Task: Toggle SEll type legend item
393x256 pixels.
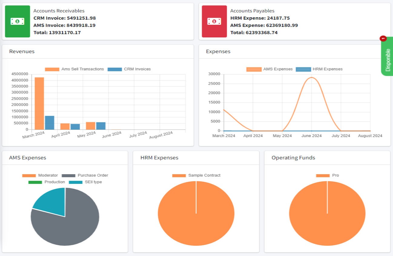Action: (85, 182)
